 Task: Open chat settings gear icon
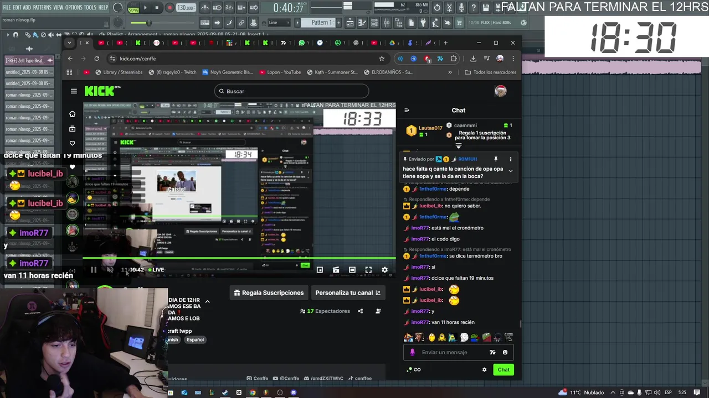[485, 370]
